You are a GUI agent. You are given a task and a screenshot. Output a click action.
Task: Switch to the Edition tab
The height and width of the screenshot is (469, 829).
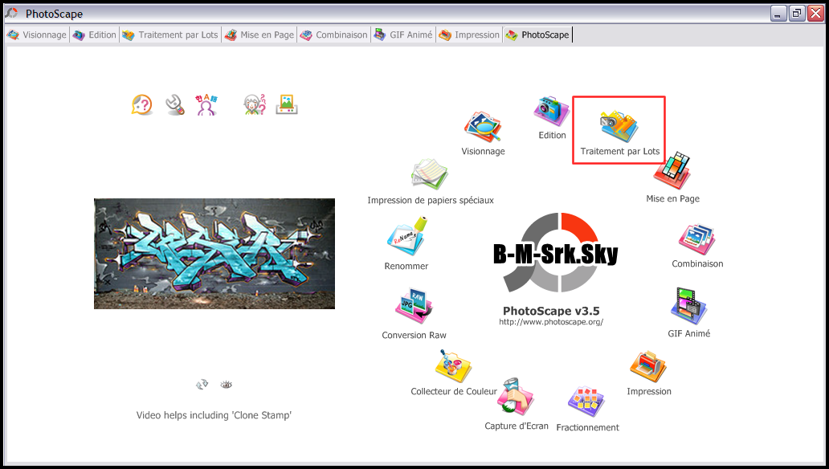pos(95,35)
